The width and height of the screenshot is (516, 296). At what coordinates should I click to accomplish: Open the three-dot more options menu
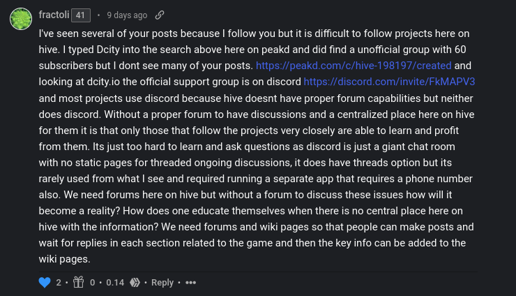190,283
